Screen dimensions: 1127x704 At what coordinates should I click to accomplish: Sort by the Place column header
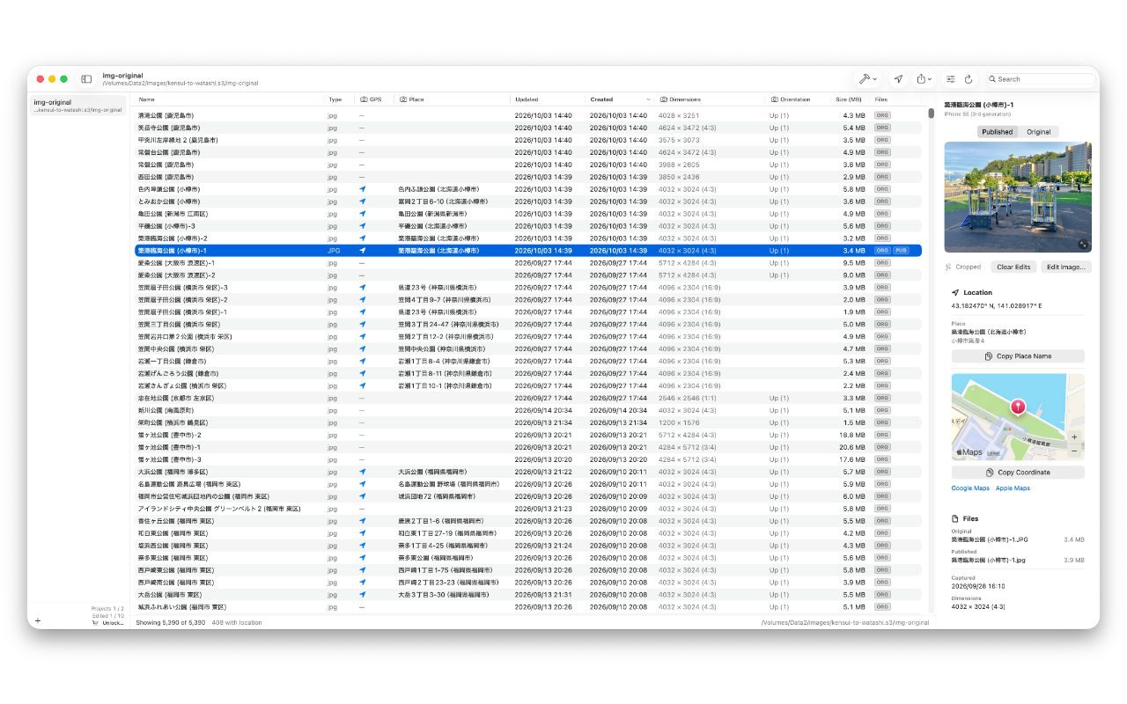(453, 99)
